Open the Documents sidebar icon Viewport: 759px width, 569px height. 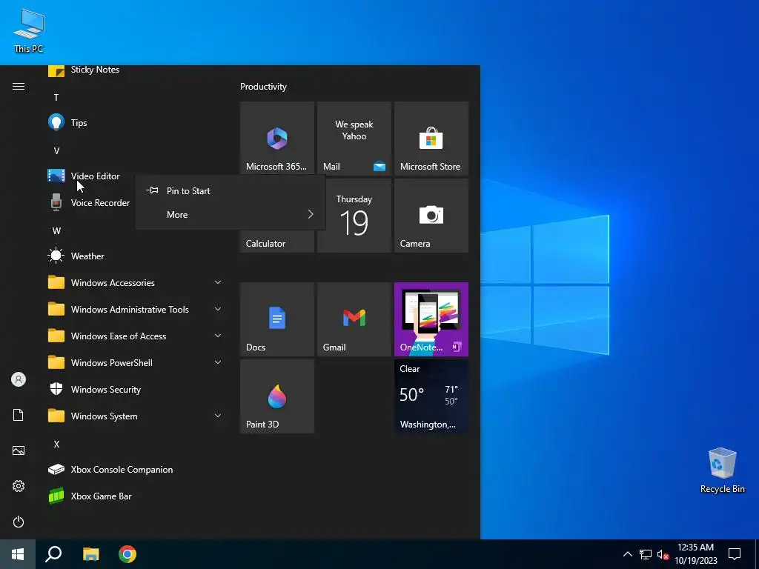pyautogui.click(x=19, y=415)
